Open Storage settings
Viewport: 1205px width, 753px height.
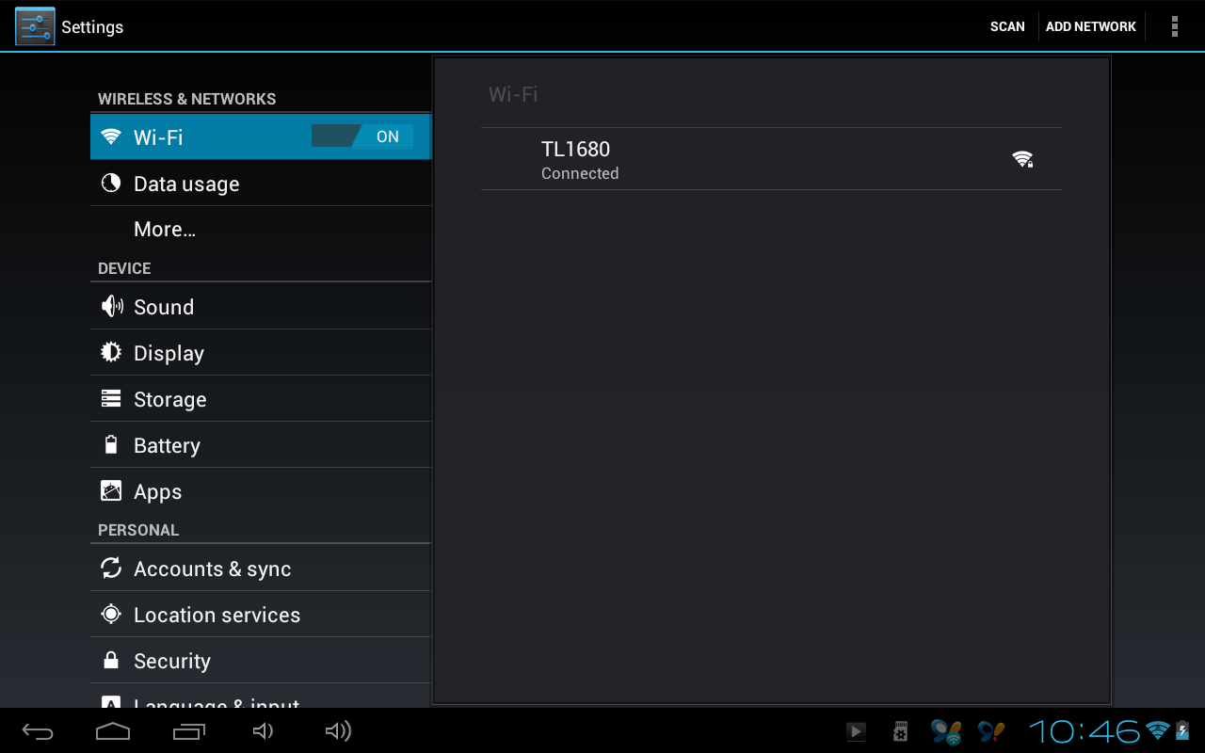coord(261,399)
